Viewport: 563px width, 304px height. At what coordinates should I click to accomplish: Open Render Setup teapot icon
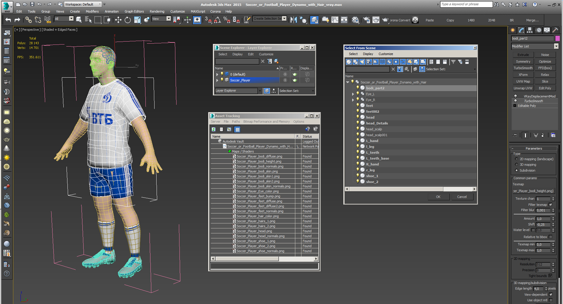pos(366,20)
